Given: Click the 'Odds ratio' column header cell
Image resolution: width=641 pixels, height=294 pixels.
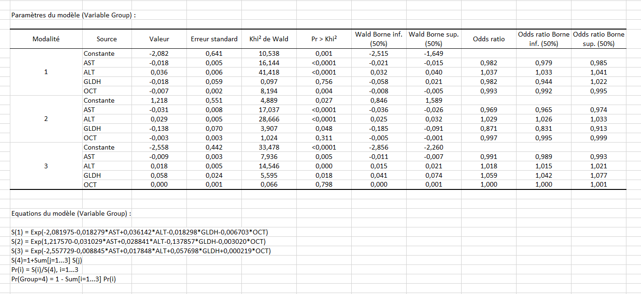Looking at the screenshot, I should pos(489,39).
